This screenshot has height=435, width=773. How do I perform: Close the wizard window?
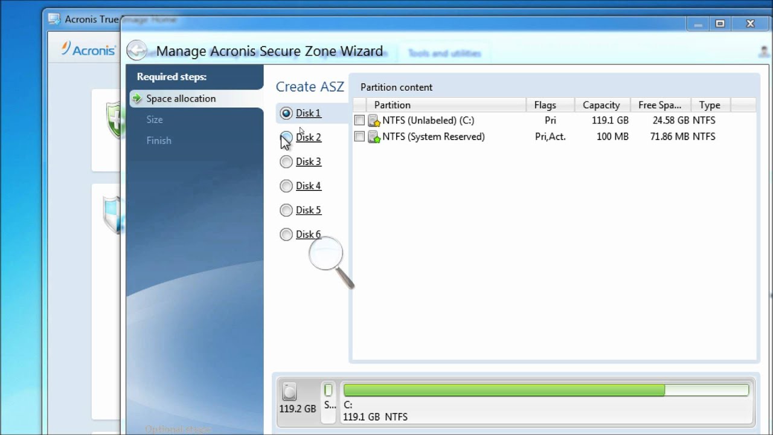point(751,24)
